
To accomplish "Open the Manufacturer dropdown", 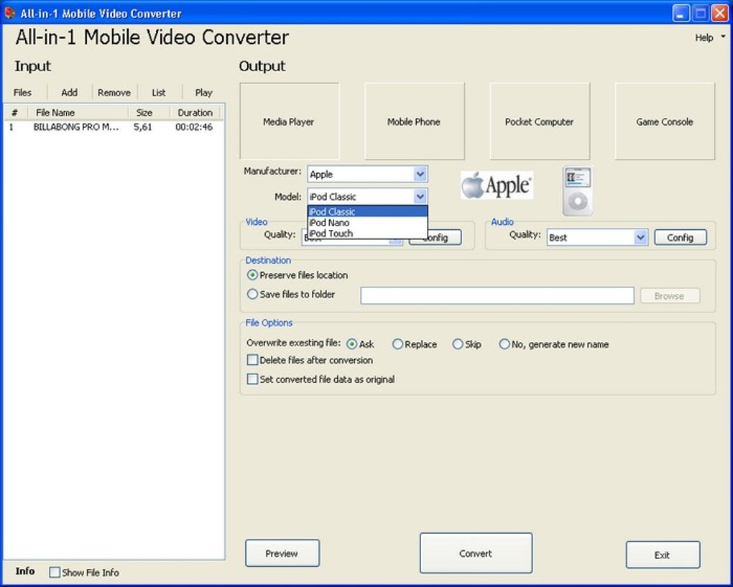I will (x=420, y=174).
